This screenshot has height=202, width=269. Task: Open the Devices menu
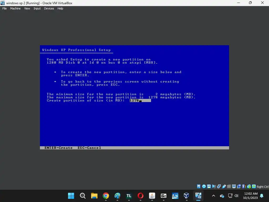49,8
